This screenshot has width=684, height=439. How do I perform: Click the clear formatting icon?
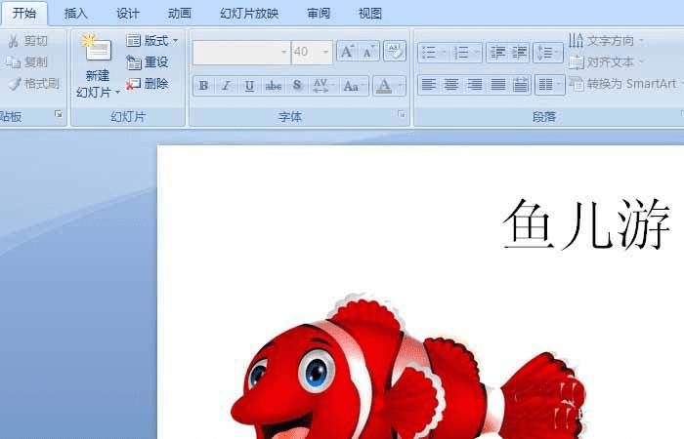coord(395,52)
